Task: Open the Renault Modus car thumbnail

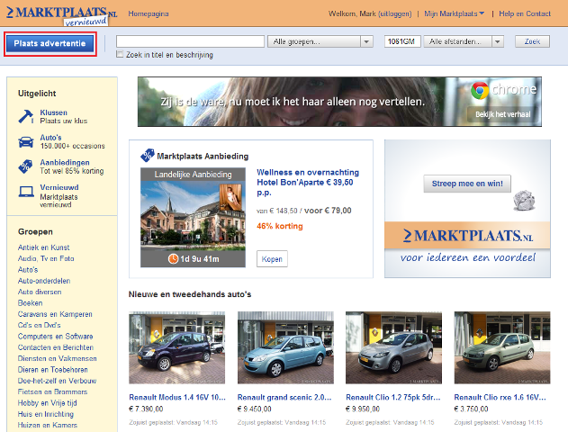Action: point(176,347)
